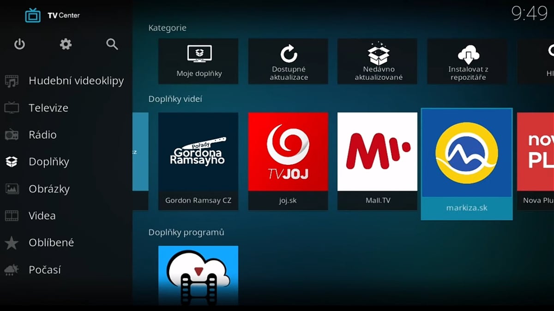Click the Rádio radio icon
The width and height of the screenshot is (554, 311).
12,135
